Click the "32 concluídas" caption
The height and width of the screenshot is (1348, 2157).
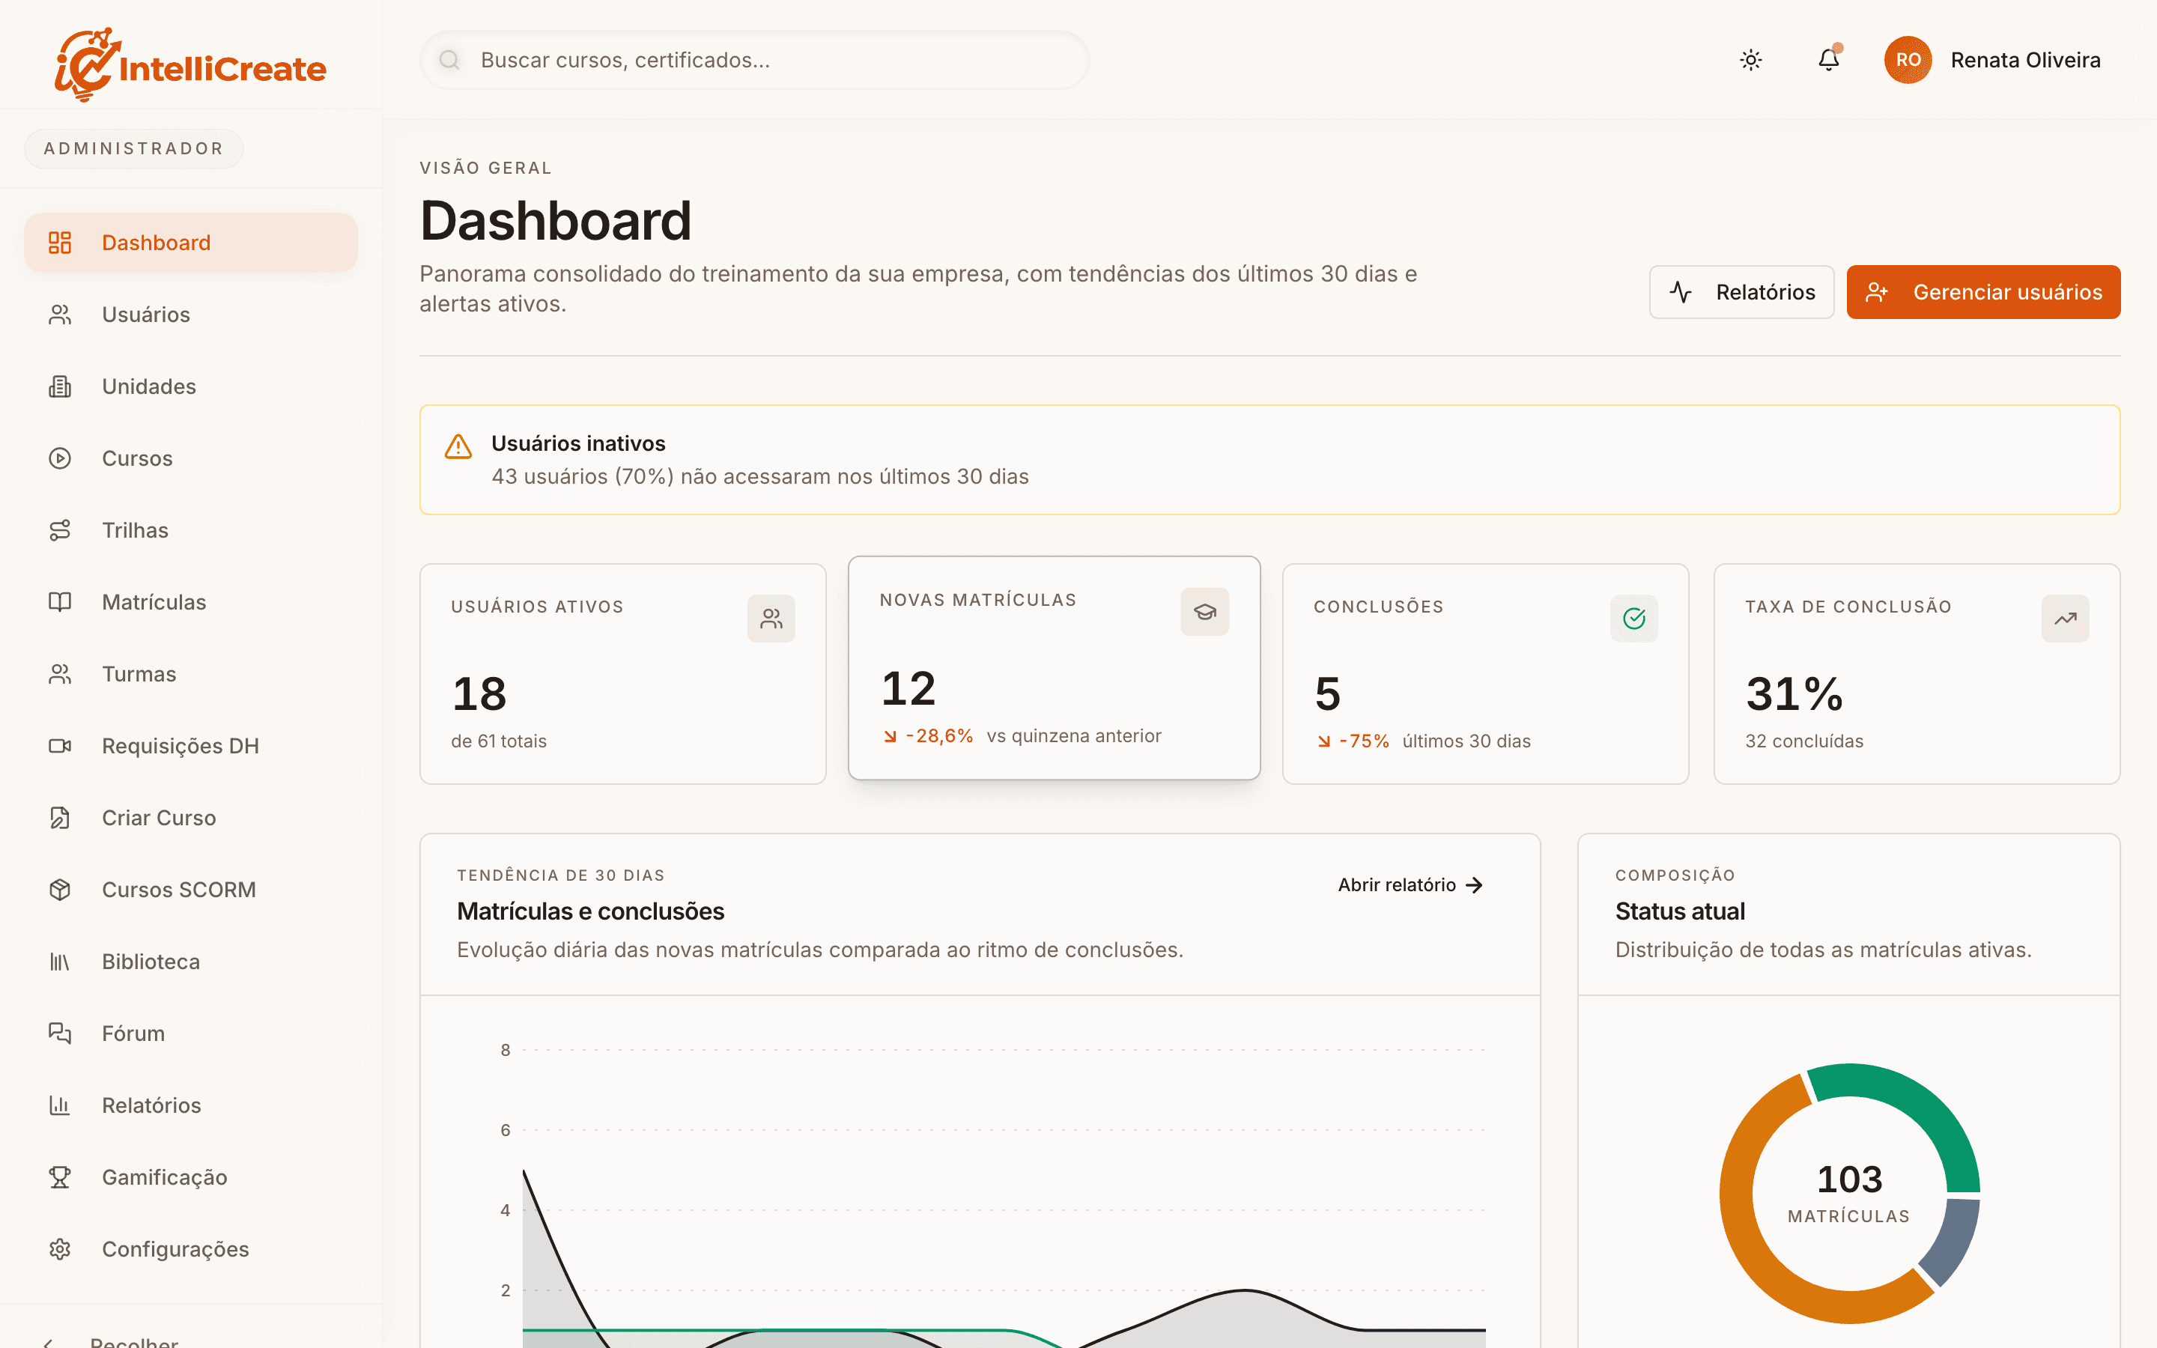pos(1804,741)
